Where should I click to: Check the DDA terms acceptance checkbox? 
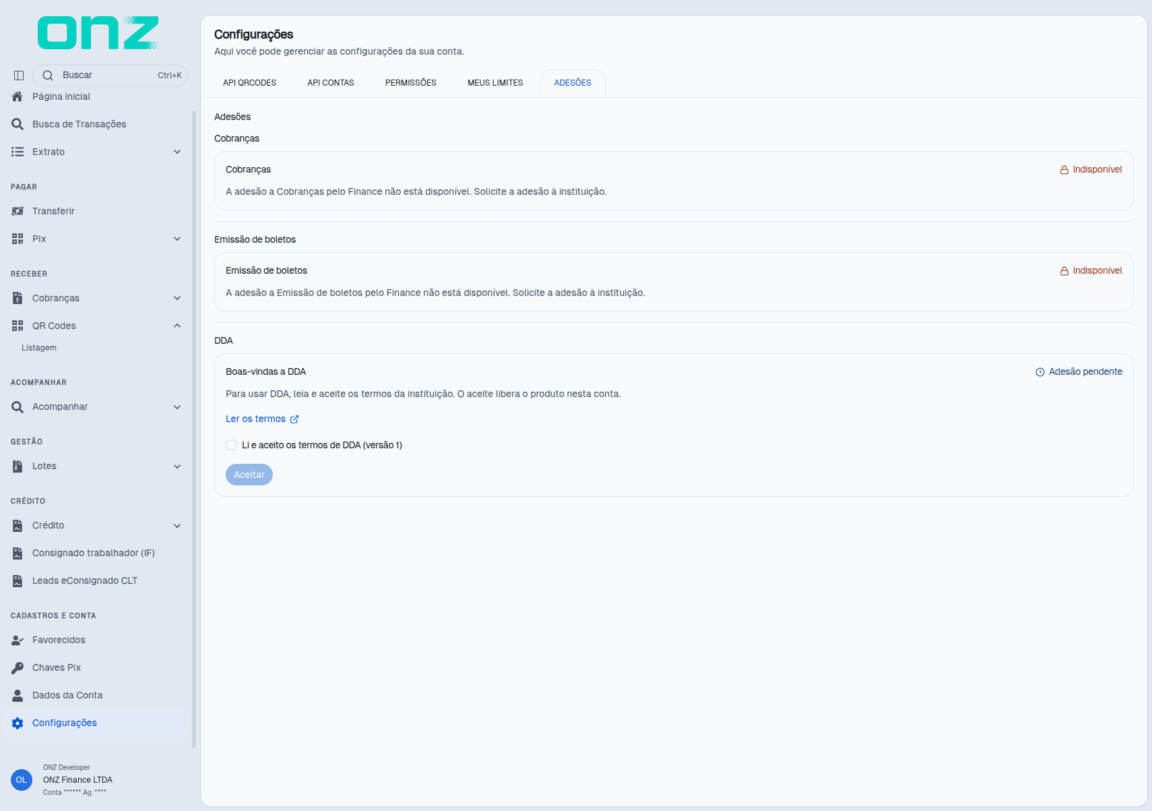pyautogui.click(x=231, y=445)
